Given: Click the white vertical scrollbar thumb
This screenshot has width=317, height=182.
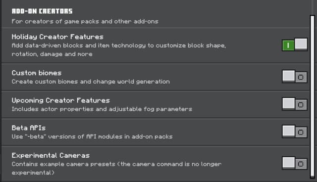Looking at the screenshot, I should pyautogui.click(x=313, y=97).
